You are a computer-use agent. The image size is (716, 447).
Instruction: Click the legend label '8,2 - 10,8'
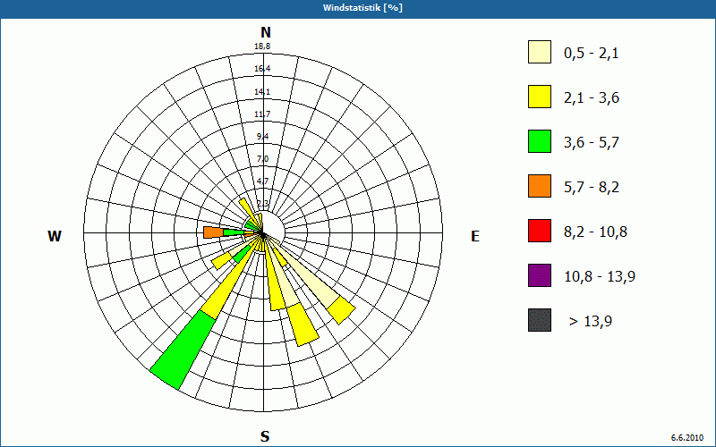coord(595,232)
